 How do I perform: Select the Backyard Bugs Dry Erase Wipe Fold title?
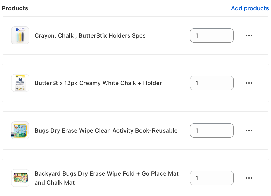click(x=107, y=178)
